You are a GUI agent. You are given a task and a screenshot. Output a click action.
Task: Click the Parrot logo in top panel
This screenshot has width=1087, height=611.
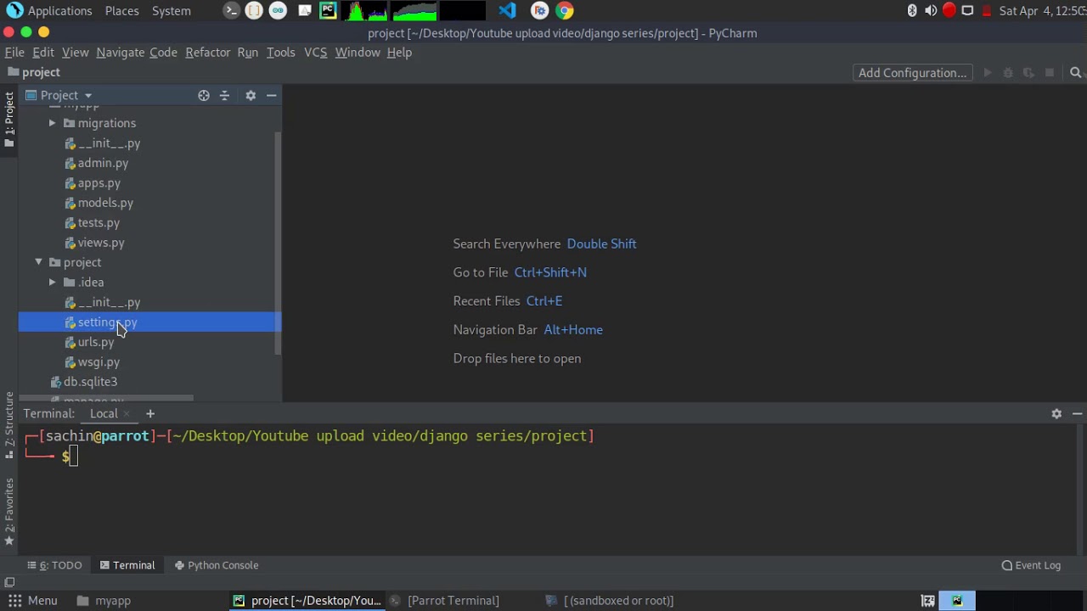(x=14, y=11)
